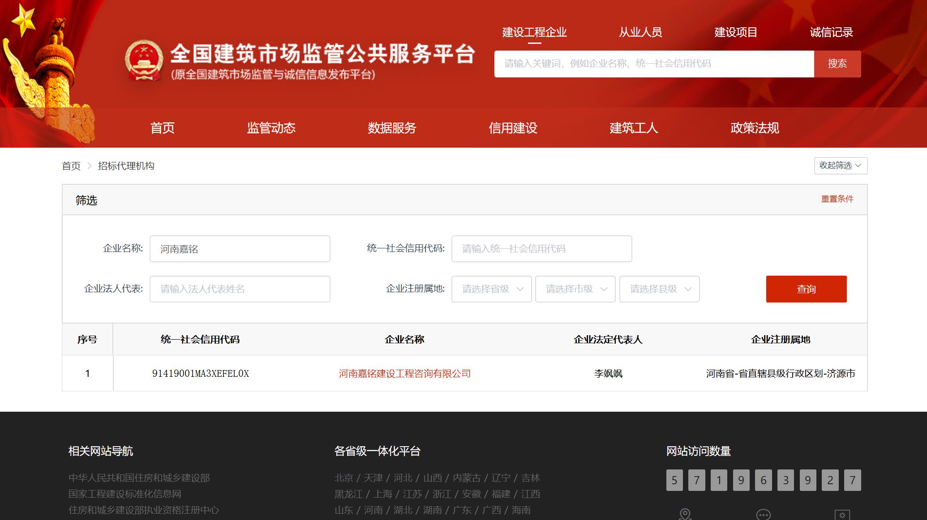
Task: Open 吉林 provincial platform link
Action: (x=531, y=478)
